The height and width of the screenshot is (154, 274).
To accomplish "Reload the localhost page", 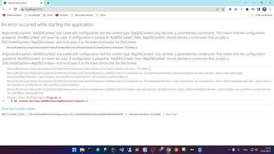I will click(15, 9).
